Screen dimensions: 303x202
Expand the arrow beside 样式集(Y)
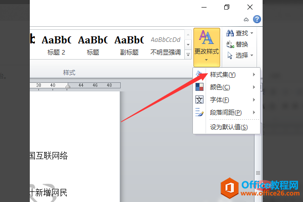[254, 74]
